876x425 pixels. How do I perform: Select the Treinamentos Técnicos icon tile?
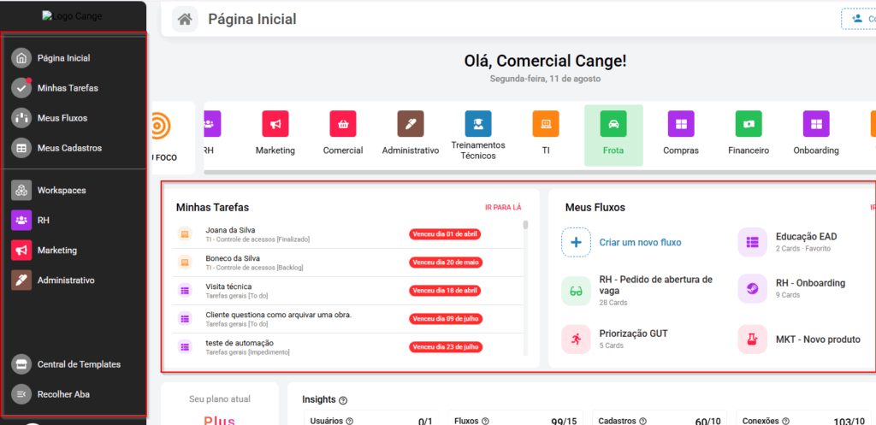478,124
